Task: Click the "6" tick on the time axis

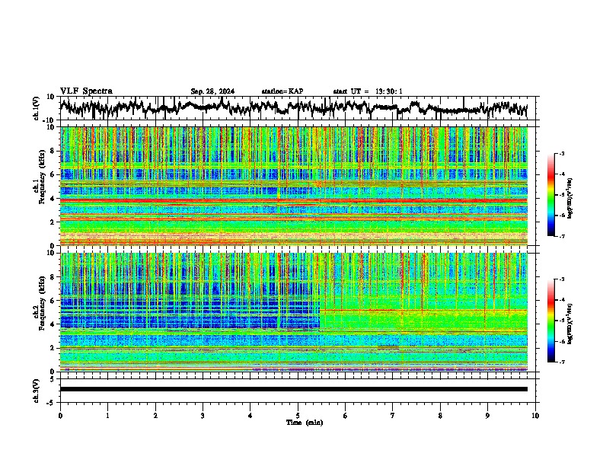Action: pyautogui.click(x=346, y=416)
